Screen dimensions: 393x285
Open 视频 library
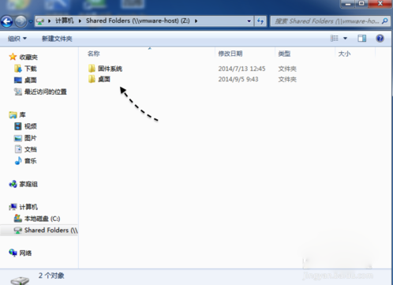(x=31, y=126)
